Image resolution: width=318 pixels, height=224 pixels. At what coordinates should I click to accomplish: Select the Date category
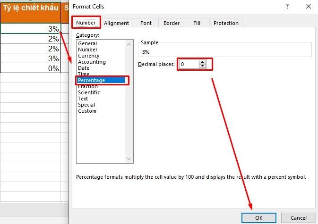coord(84,68)
